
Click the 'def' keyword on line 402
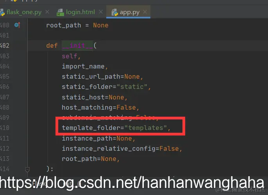pos(52,45)
